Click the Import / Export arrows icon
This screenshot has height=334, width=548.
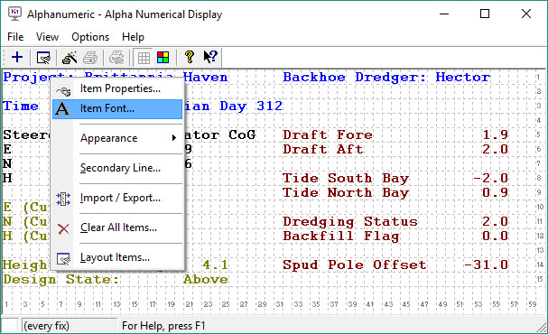point(63,199)
